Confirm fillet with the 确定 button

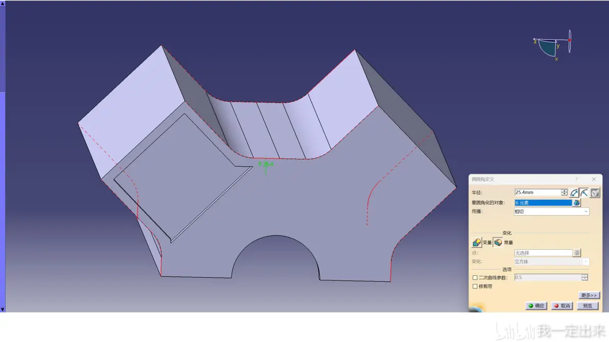536,306
